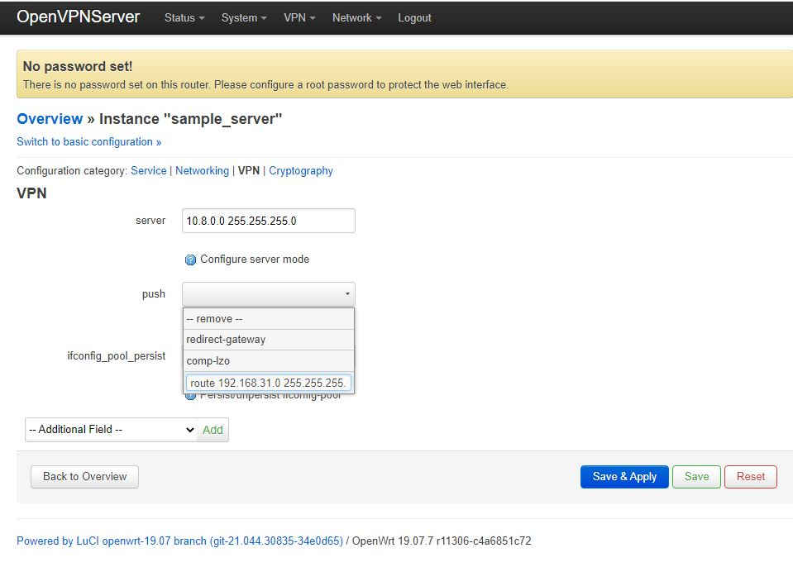Open the Powered by LuCI link
This screenshot has width=793, height=567.
click(x=180, y=541)
